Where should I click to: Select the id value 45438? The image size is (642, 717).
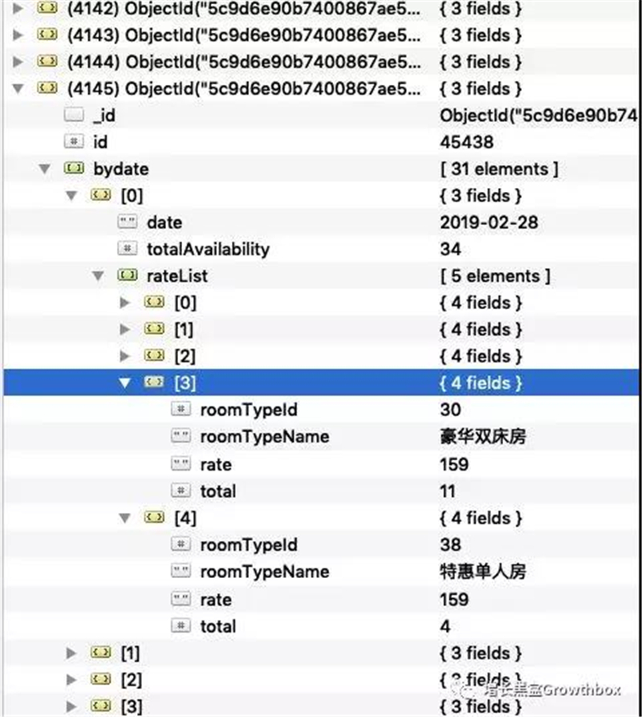(466, 142)
